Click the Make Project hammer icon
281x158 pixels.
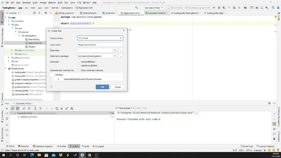pos(137,8)
